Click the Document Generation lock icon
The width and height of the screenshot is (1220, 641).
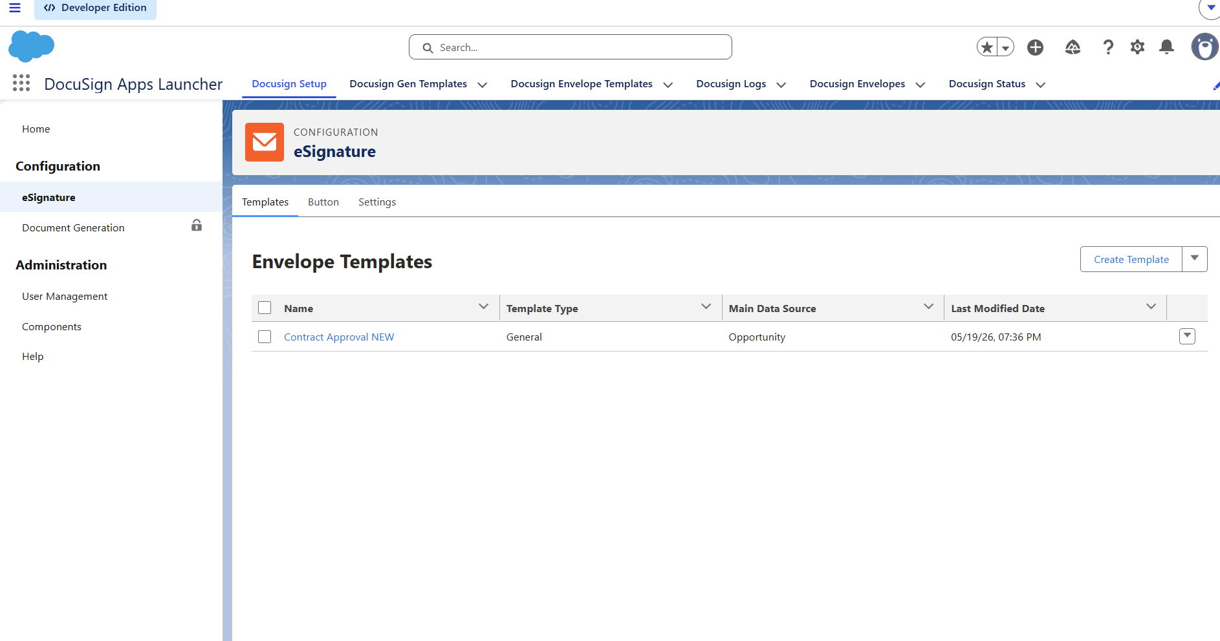(x=197, y=226)
